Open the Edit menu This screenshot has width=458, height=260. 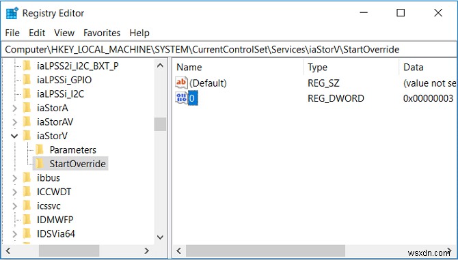[x=37, y=33]
